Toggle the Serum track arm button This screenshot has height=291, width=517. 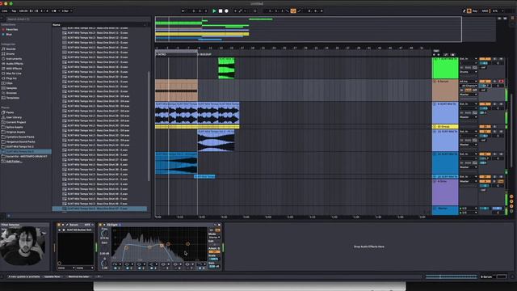pyautogui.click(x=501, y=81)
